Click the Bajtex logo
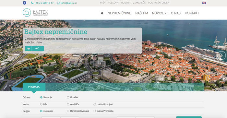The height and width of the screenshot is (118, 227). pos(35,13)
